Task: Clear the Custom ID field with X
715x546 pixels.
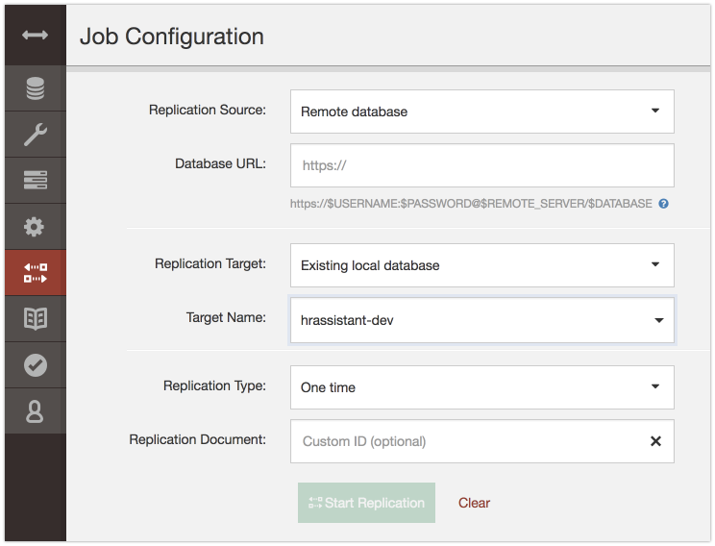Action: click(655, 441)
